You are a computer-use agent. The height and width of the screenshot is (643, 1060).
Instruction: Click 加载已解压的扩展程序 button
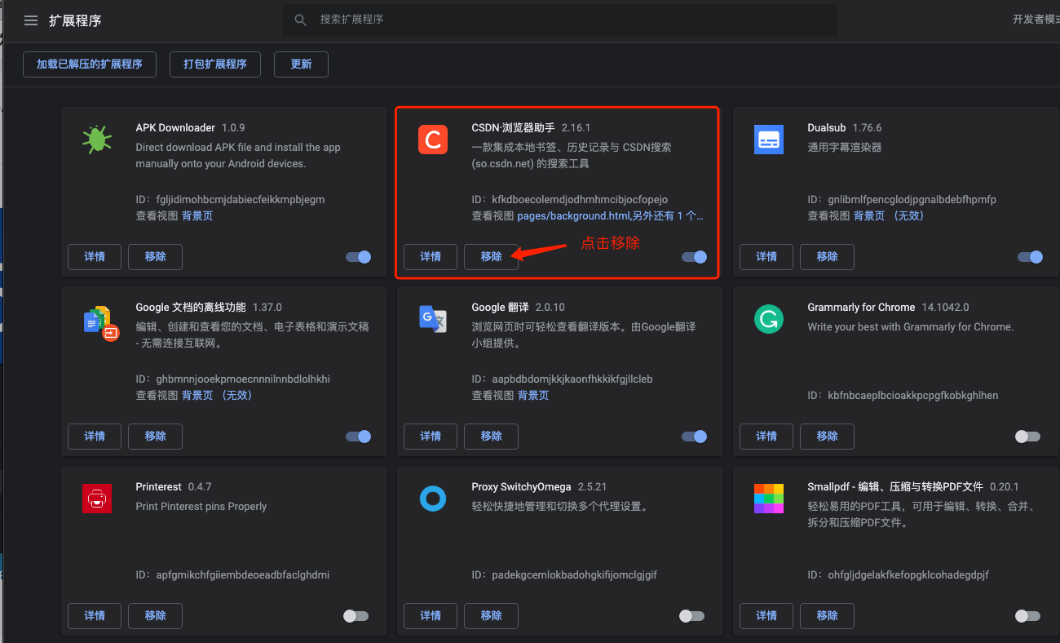pos(90,64)
